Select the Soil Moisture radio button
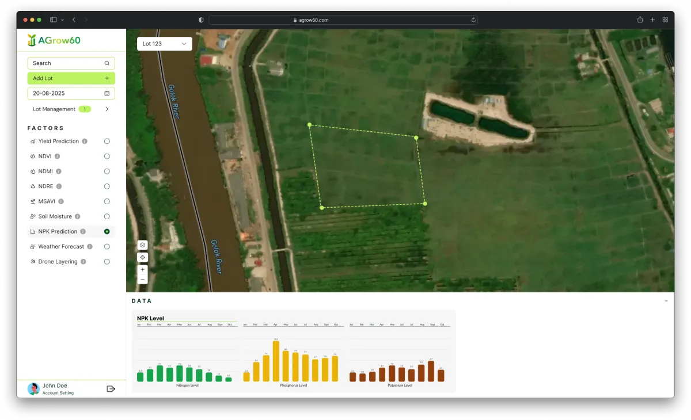Viewport: 691px width, 420px height. point(107,216)
